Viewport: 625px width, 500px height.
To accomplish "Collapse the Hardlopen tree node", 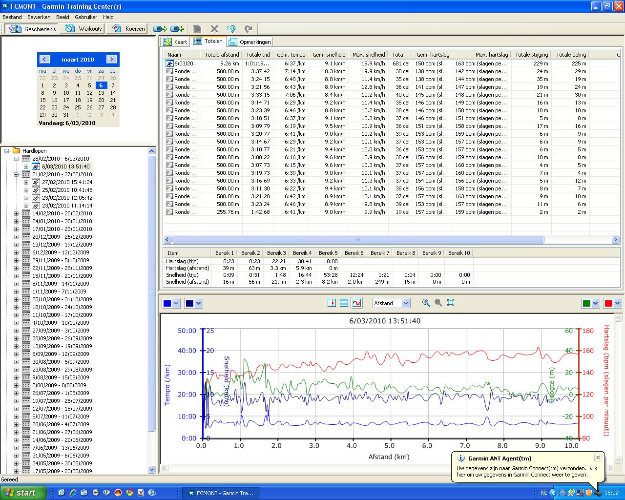I will (7, 151).
